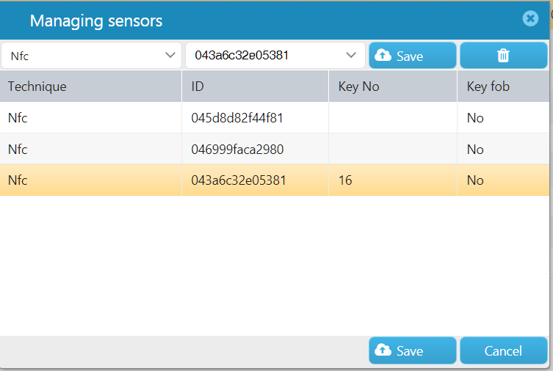Click the bottom Save button

pyautogui.click(x=413, y=350)
